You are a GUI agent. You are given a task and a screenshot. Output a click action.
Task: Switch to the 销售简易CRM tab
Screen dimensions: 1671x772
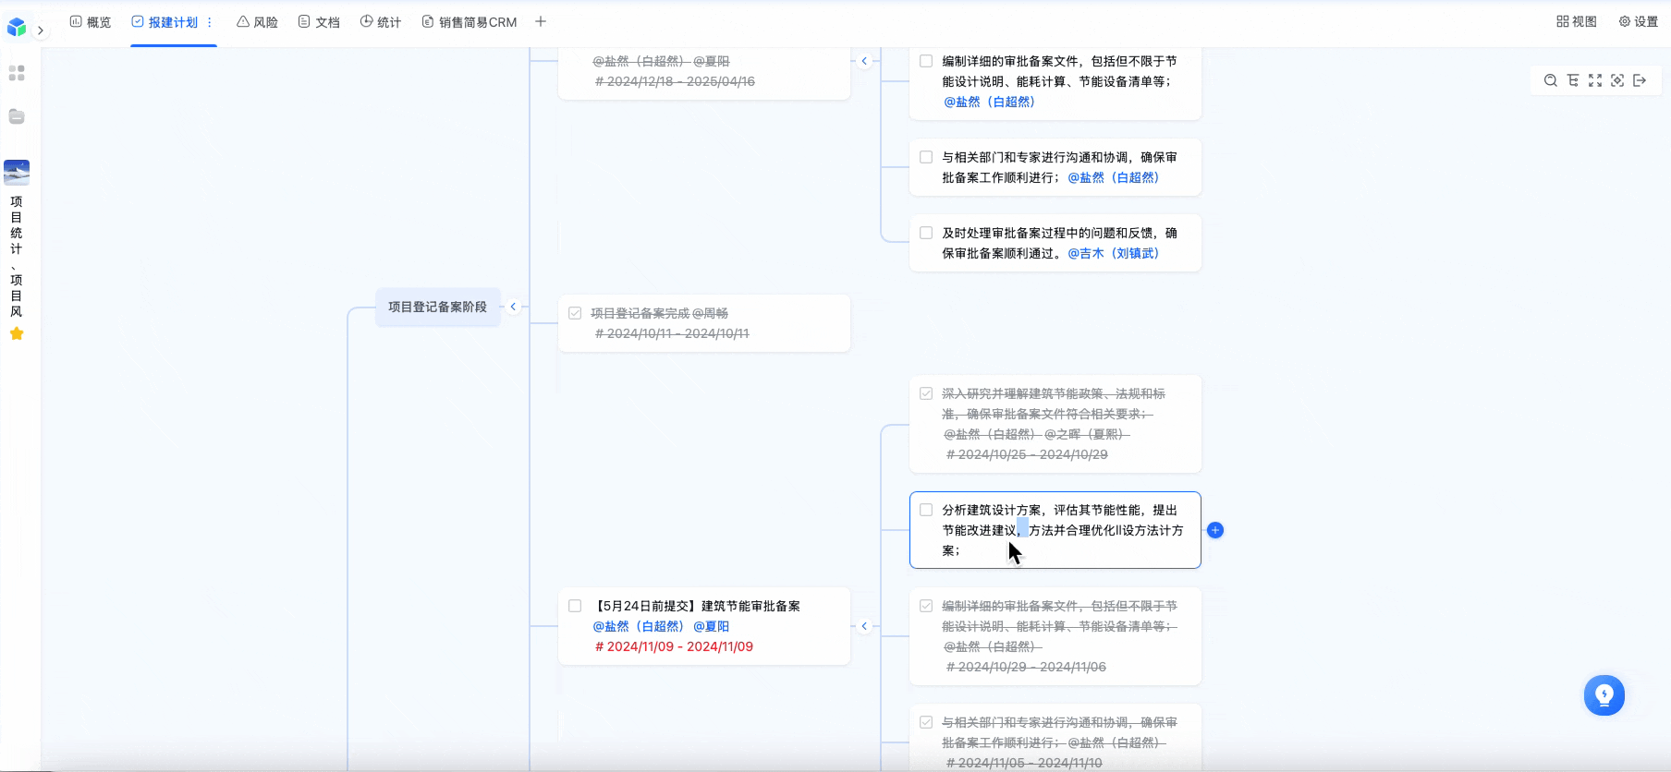pos(470,22)
